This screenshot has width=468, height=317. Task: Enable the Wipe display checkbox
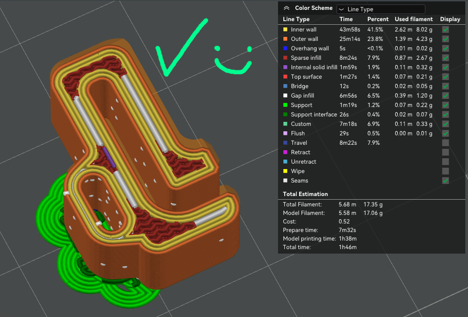coord(445,171)
